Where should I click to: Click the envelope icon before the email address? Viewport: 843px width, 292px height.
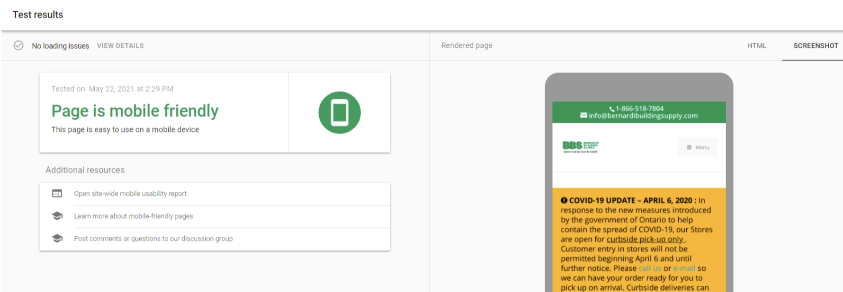[x=583, y=116]
